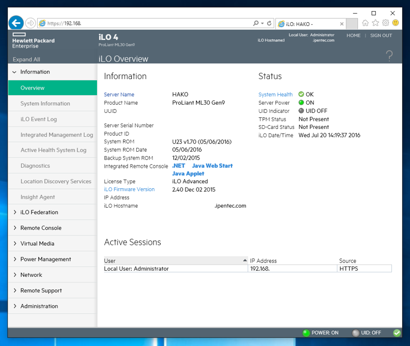Launch Java Applet remote console

pos(188,173)
